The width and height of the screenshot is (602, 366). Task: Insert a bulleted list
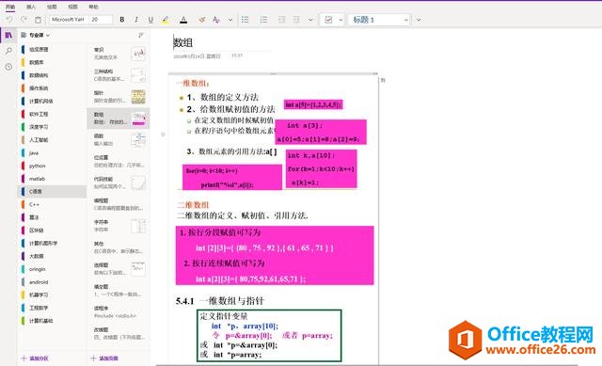pyautogui.click(x=245, y=19)
